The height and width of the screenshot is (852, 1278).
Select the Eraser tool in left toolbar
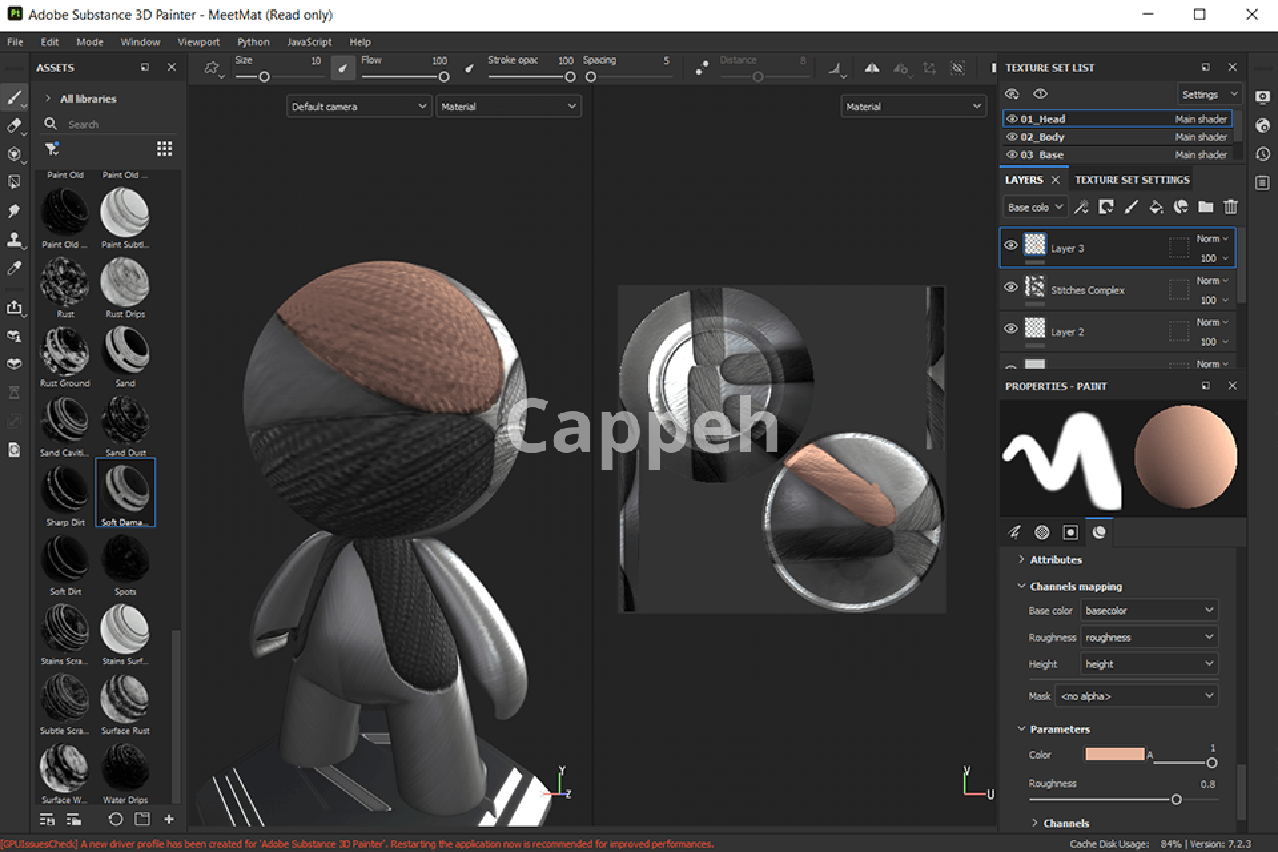pyautogui.click(x=14, y=126)
